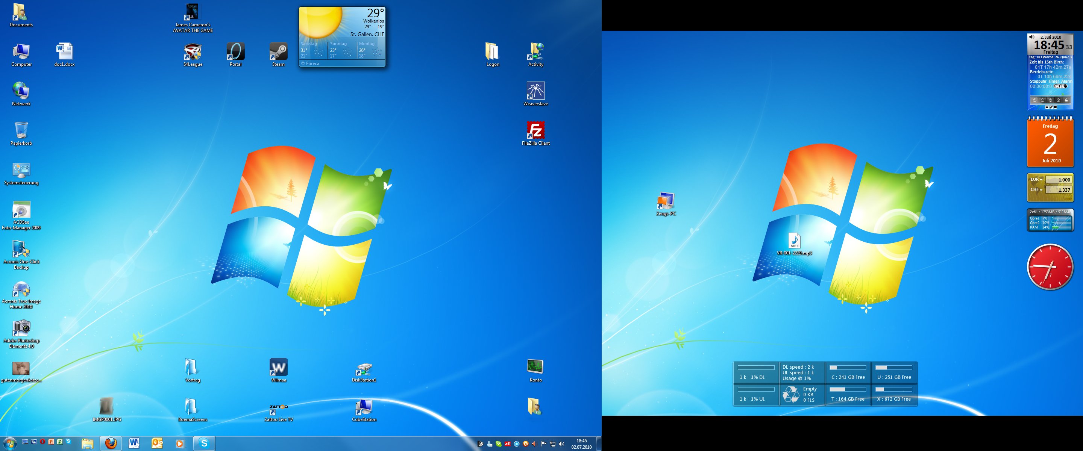This screenshot has height=451, width=1083.
Task: Open the volume control in the system tray
Action: point(562,444)
